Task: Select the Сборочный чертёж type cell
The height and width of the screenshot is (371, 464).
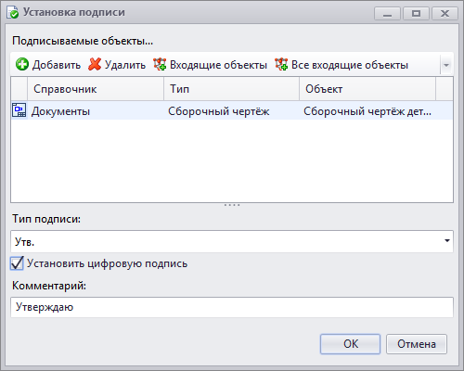Action: pos(219,111)
